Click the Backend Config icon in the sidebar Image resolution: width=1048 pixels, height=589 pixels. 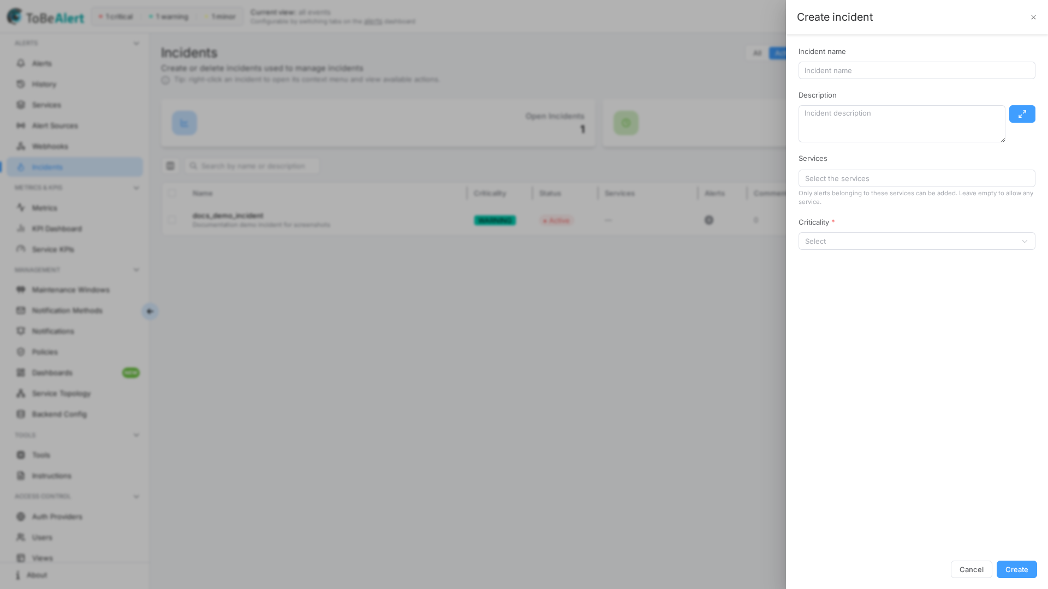[x=21, y=414]
